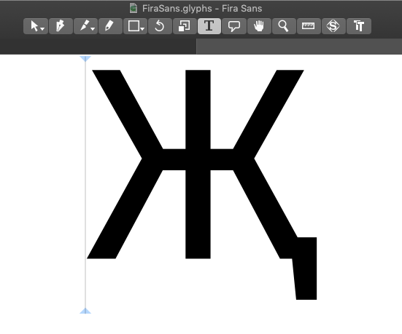
Task: Select the rectangle Primitives tool
Action: [135, 26]
